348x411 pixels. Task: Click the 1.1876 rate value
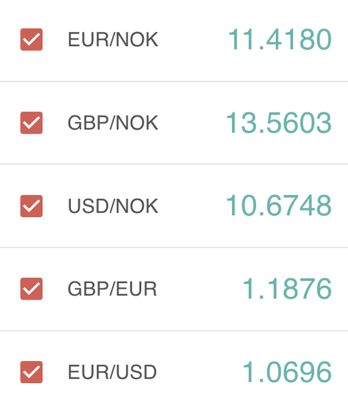[x=287, y=289]
